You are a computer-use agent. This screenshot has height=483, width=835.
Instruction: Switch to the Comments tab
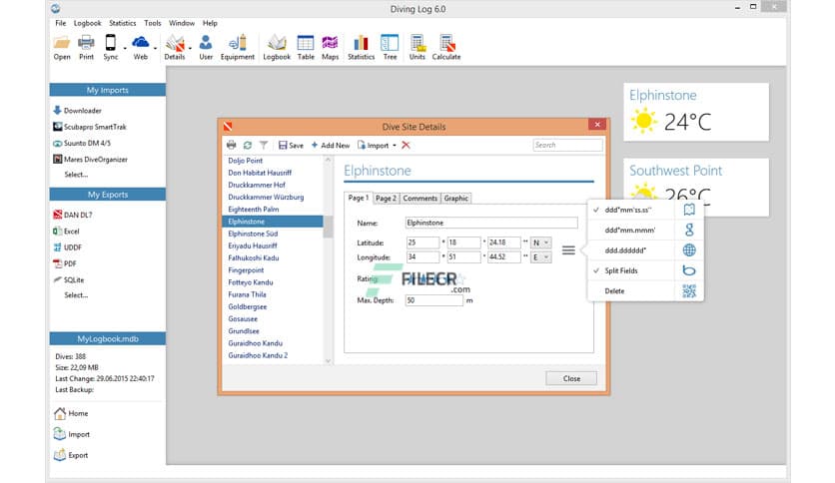pyautogui.click(x=419, y=198)
